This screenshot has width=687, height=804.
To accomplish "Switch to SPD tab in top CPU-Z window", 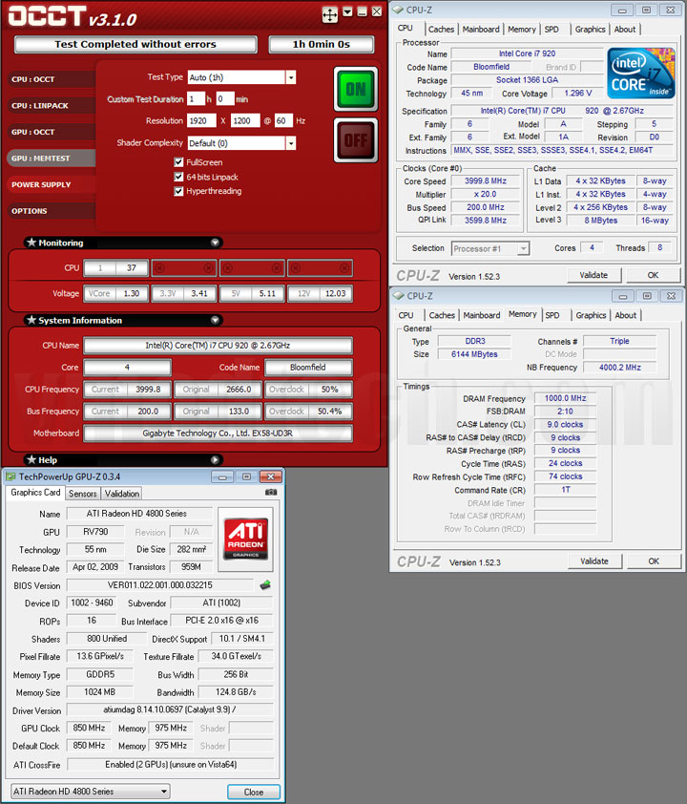I will [x=552, y=30].
